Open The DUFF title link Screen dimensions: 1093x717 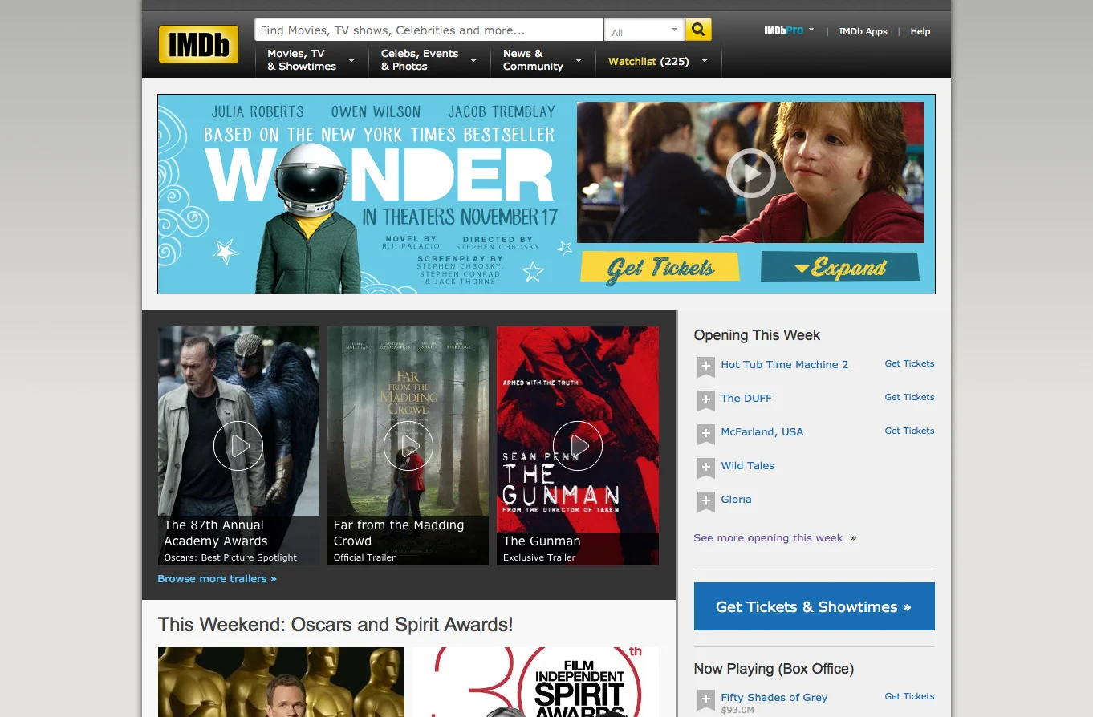tap(746, 398)
